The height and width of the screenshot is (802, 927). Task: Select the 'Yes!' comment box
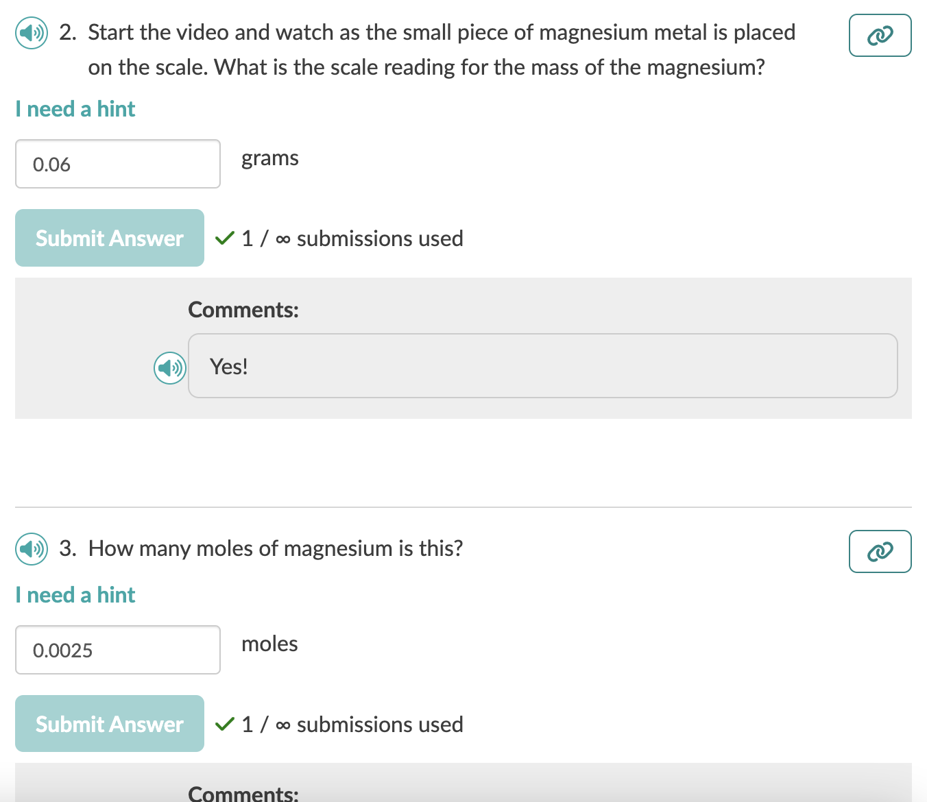pyautogui.click(x=543, y=366)
